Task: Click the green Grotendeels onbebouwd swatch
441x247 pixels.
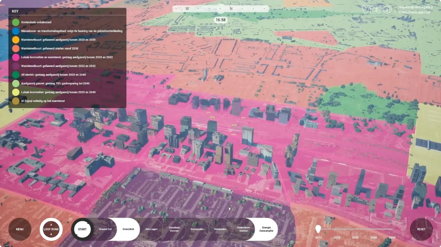Action: coord(16,22)
